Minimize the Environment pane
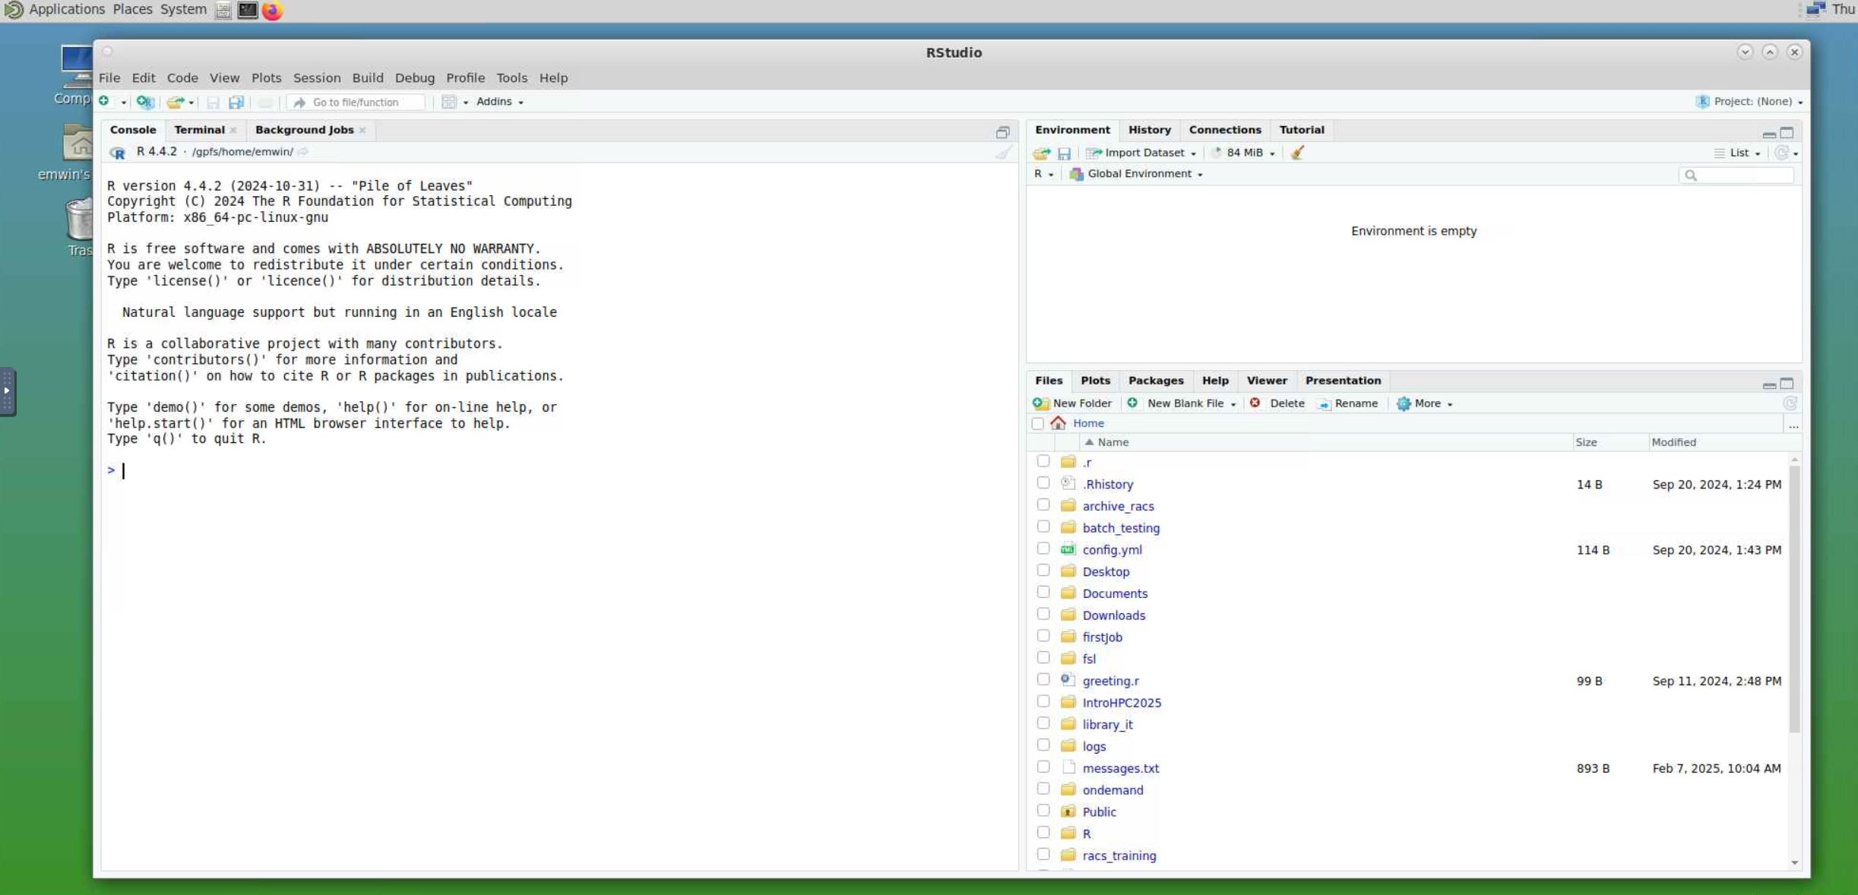Screen dimensions: 1858x895 1769,134
